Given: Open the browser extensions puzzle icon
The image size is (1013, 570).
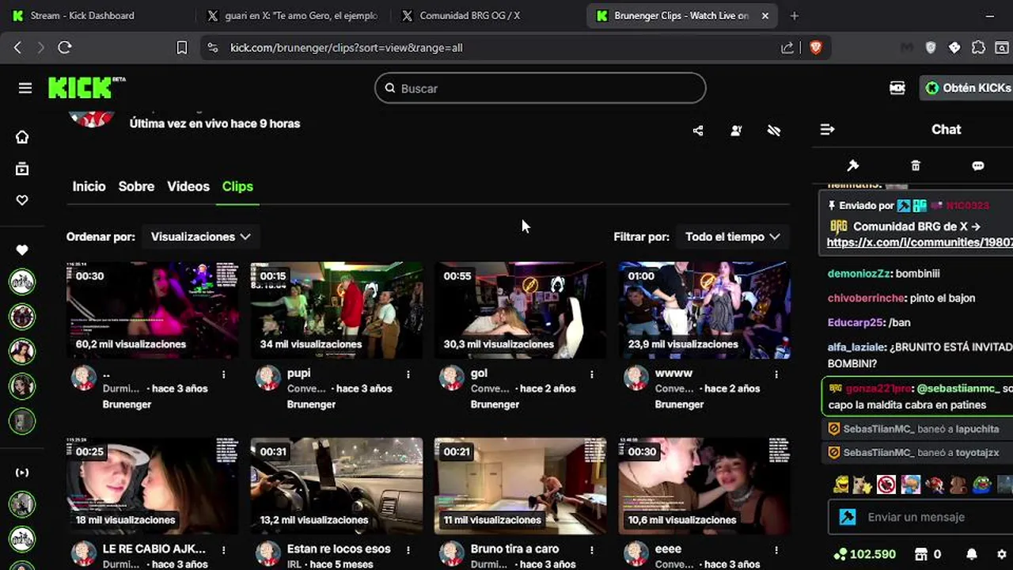Looking at the screenshot, I should (978, 47).
